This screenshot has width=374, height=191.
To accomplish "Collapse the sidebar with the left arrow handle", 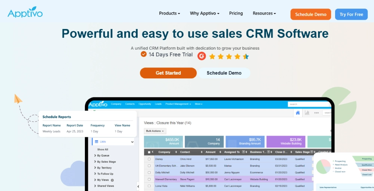I will 138,187.
